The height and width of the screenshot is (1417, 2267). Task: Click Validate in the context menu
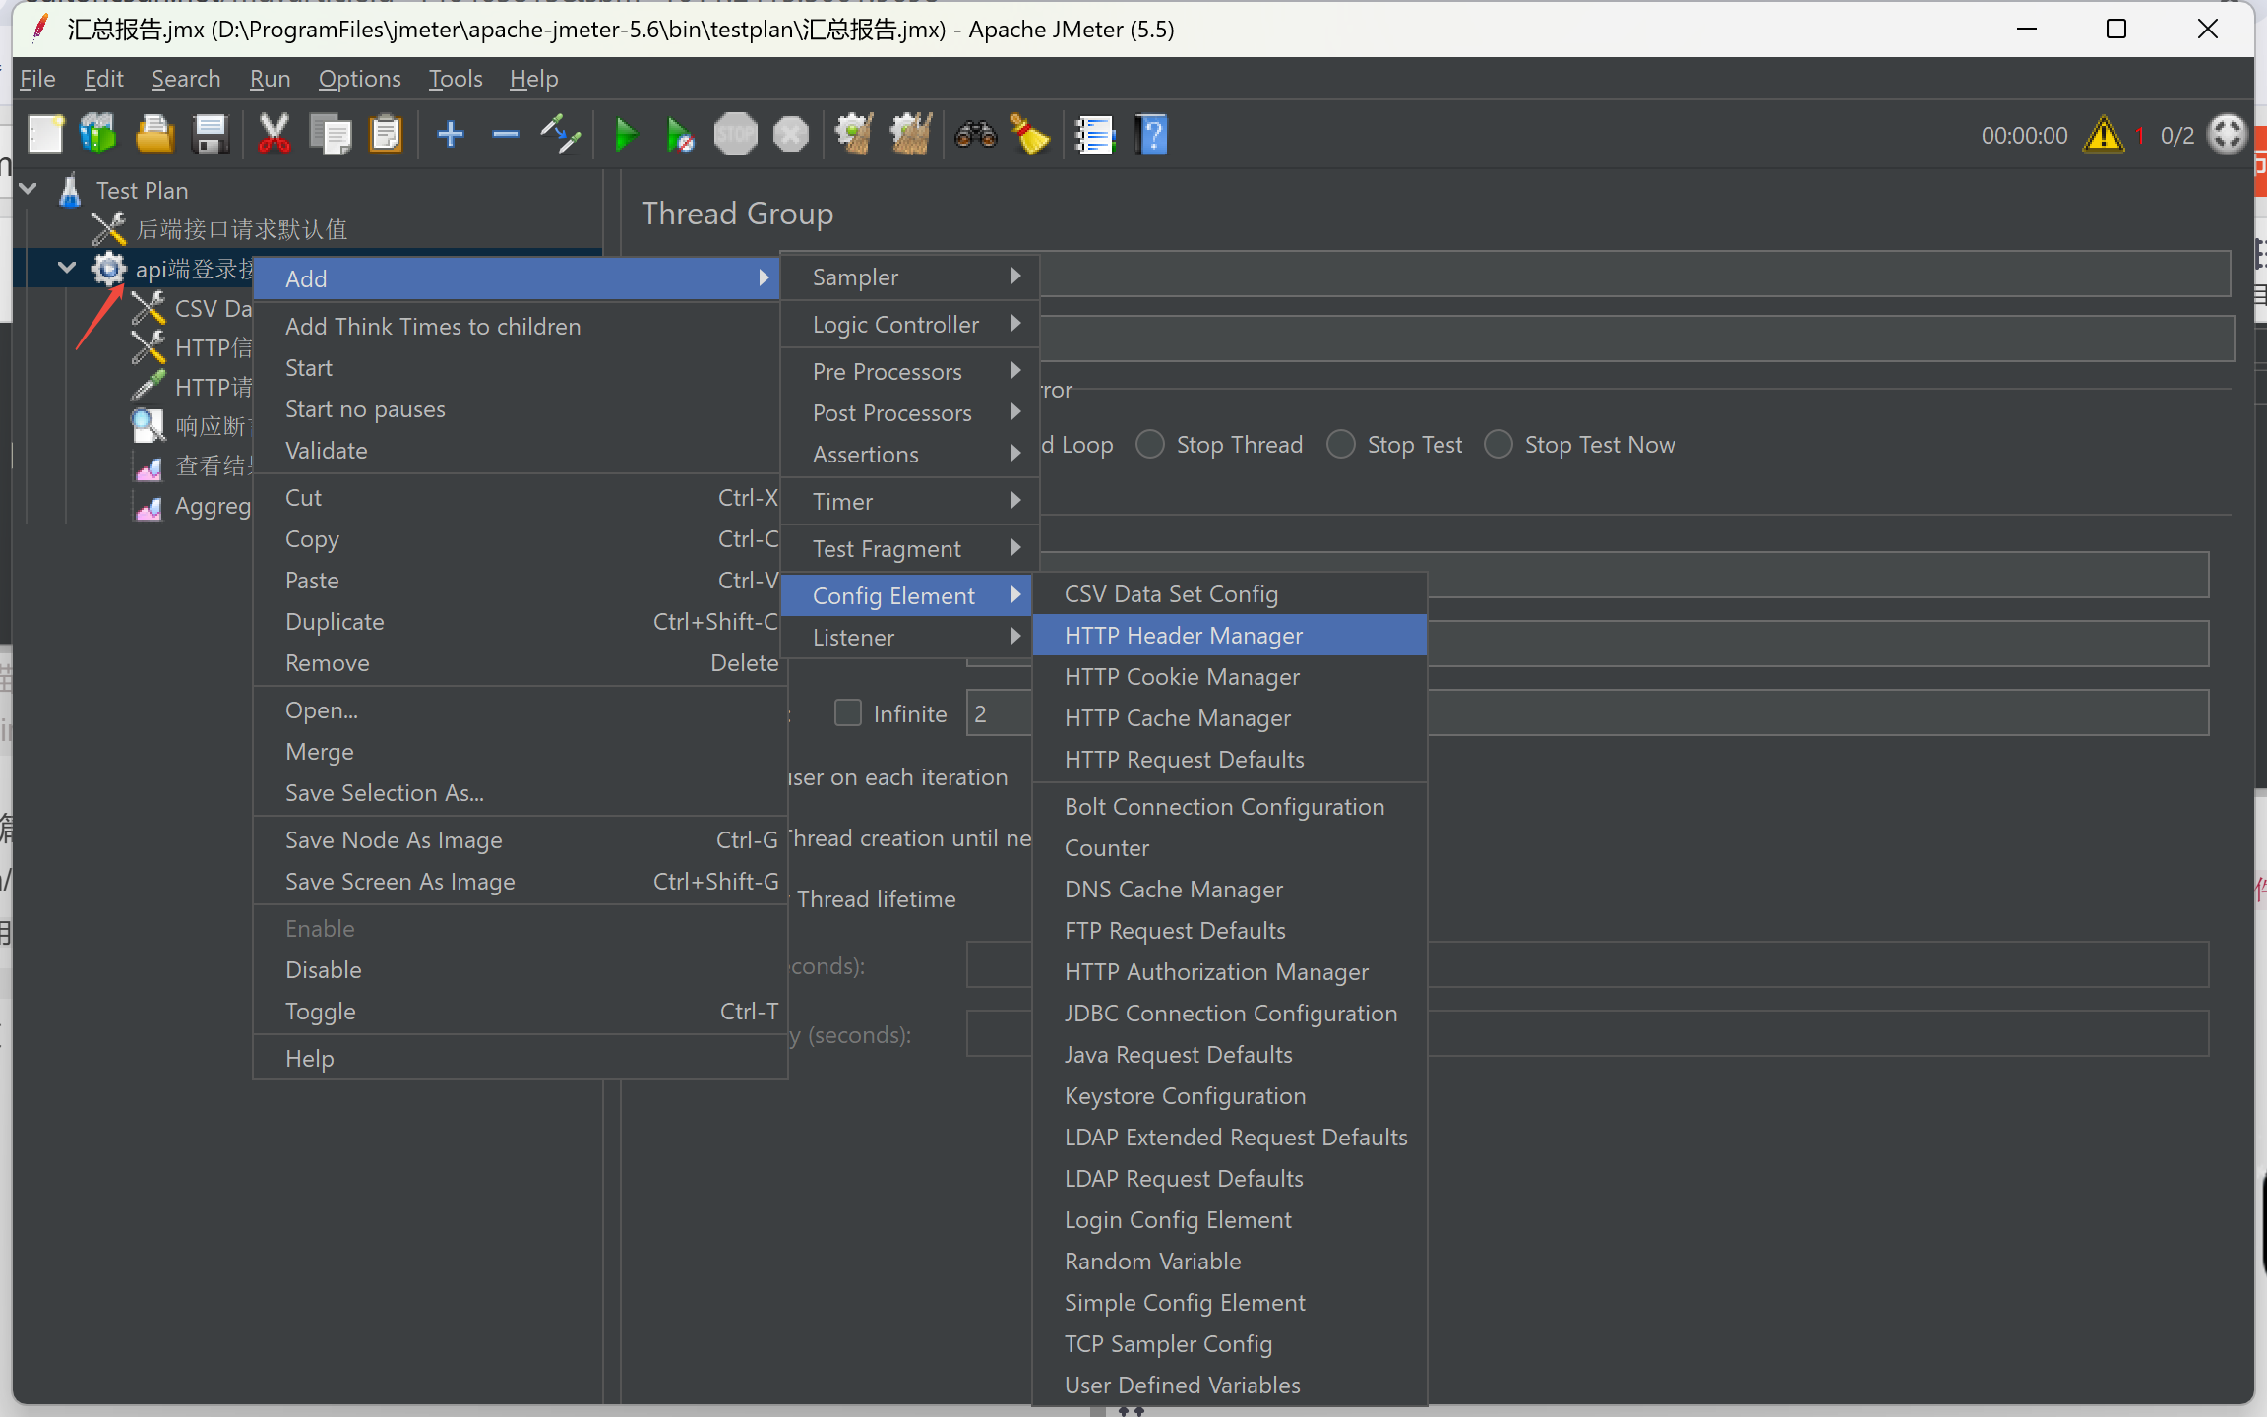coord(520,451)
